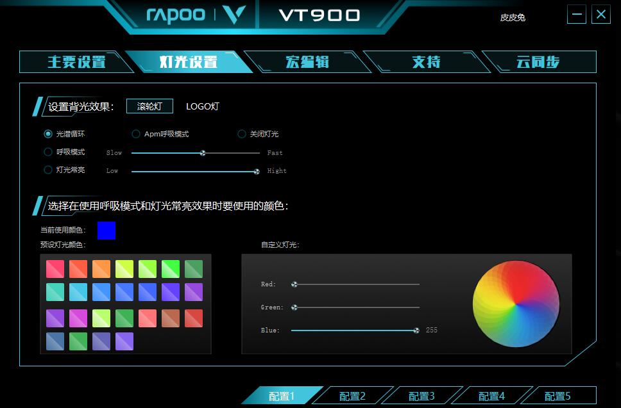621x408 pixels.
Task: Select 关闭灯光 to turn off lighting
Action: pyautogui.click(x=241, y=134)
